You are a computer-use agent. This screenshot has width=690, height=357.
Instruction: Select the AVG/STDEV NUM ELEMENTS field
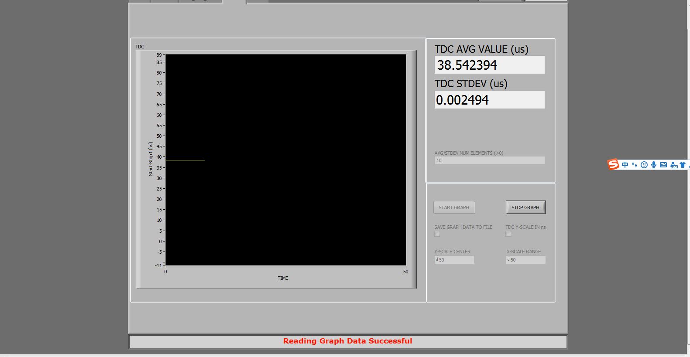pyautogui.click(x=489, y=160)
